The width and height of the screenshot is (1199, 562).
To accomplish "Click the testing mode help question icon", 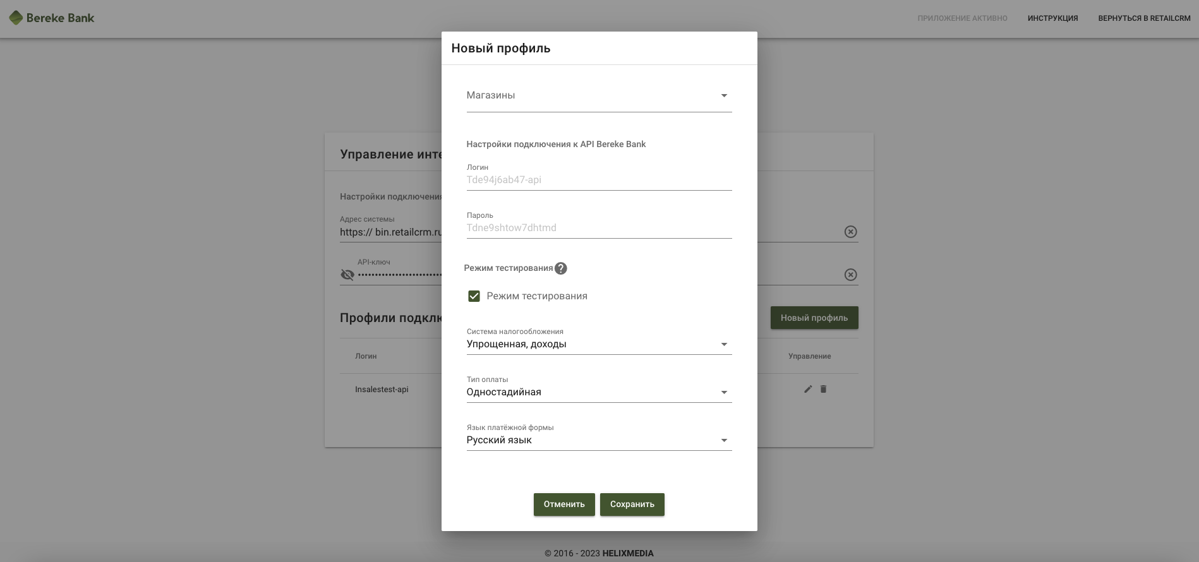I will point(560,268).
